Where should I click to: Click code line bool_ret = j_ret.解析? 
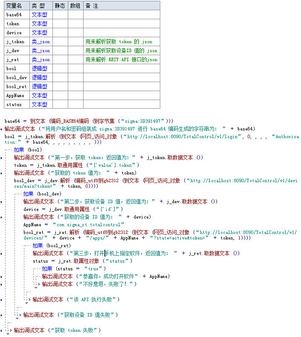tap(160, 235)
